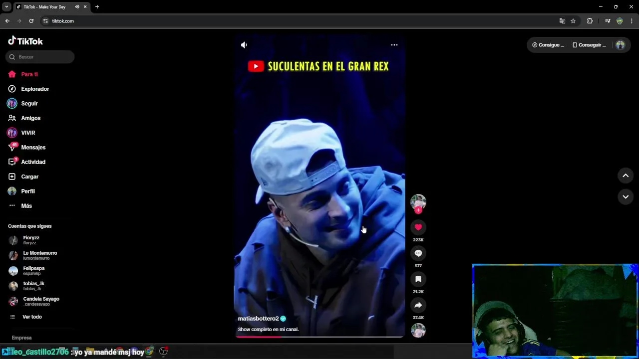Share the video using the arrow icon
The height and width of the screenshot is (359, 639).
tap(418, 305)
